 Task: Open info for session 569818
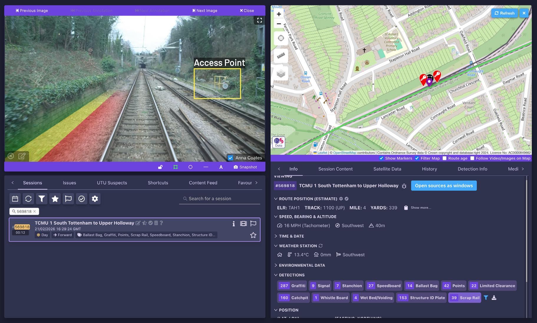coord(234,223)
